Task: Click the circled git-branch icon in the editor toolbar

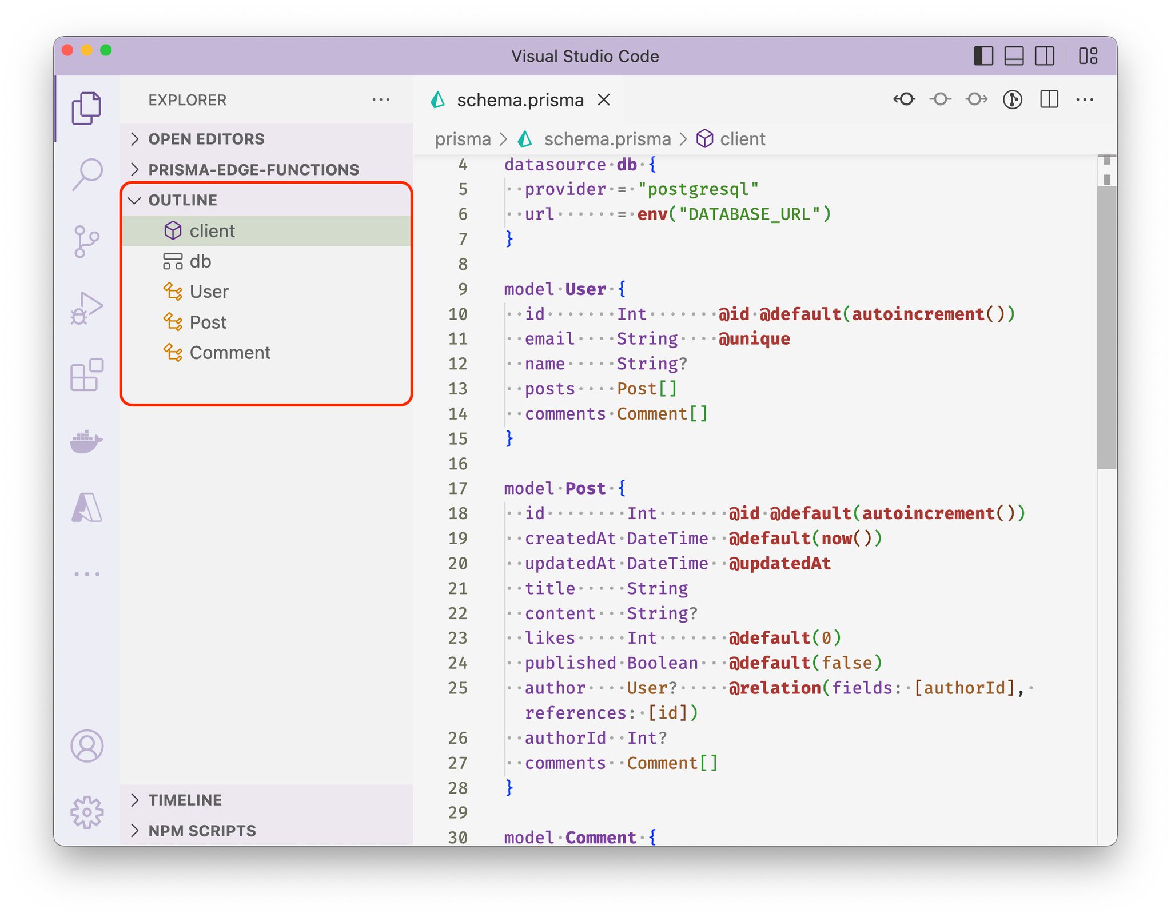Action: [x=1013, y=99]
